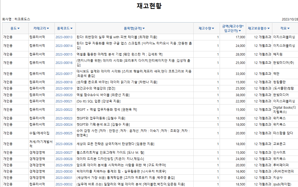Open the 용도 column filter dropdown
The width and height of the screenshot is (298, 187).
18,29
